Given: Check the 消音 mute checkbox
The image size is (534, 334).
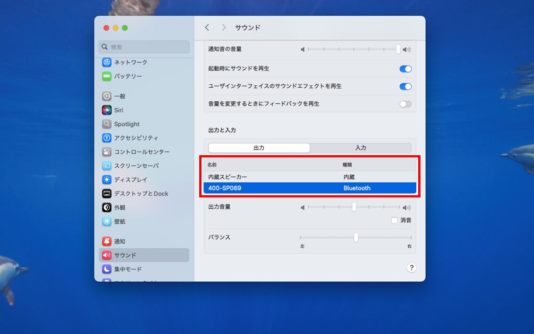Looking at the screenshot, I should click(394, 220).
